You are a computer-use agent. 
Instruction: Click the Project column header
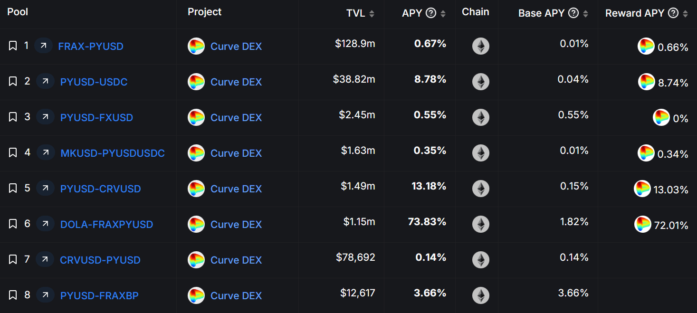[204, 12]
